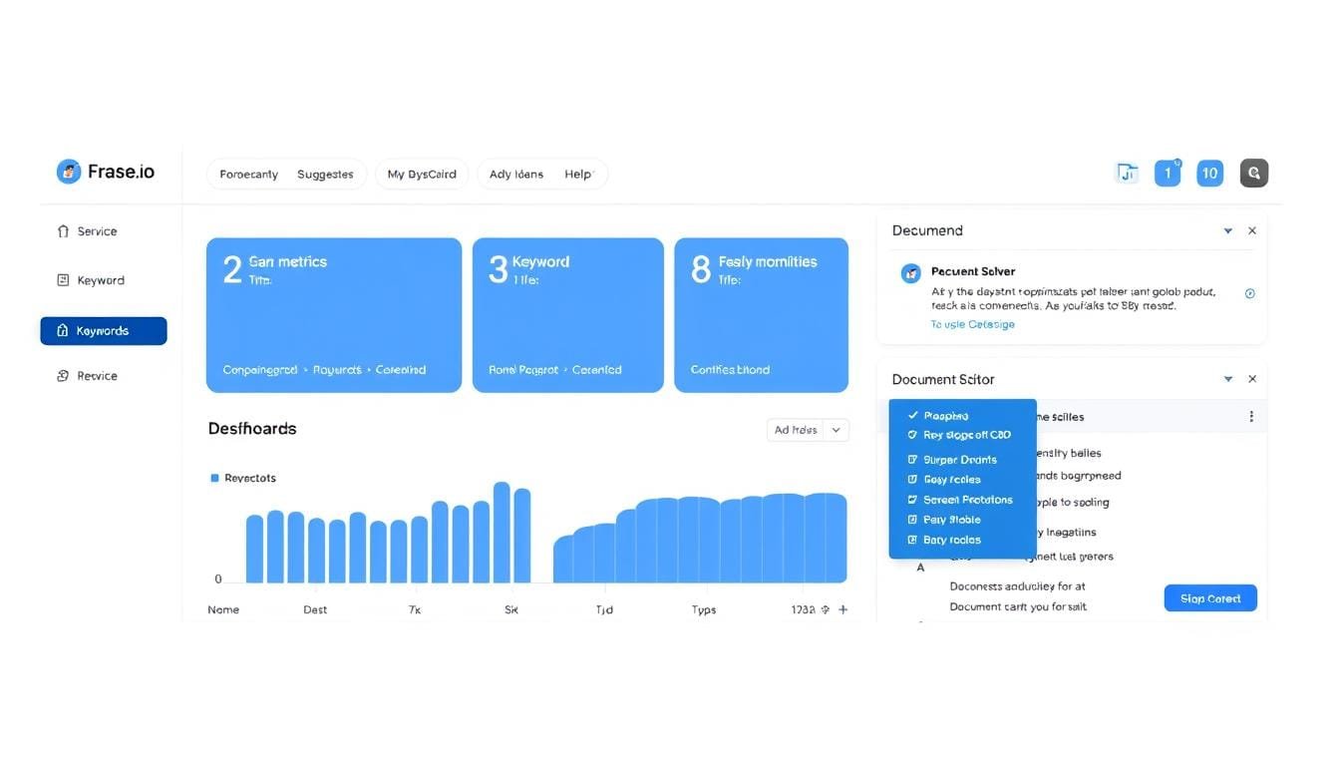Click the plus icon below the chart

tap(843, 609)
